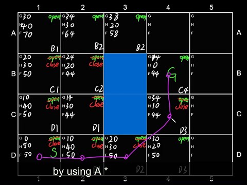Click the red 'close' label in cell B2
This screenshot has width=247, height=185.
[96, 64]
